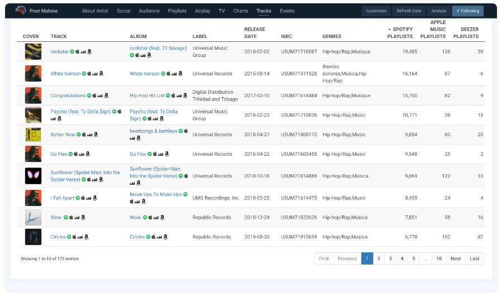Open Amazon icon in Circles album cell
The width and height of the screenshot is (502, 297).
coord(165,237)
